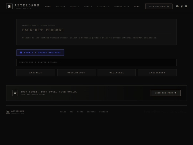Image resolution: width=193 pixels, height=145 pixels.
Task: Click the Afterdawn paw logo in header
Action: point(9,6)
